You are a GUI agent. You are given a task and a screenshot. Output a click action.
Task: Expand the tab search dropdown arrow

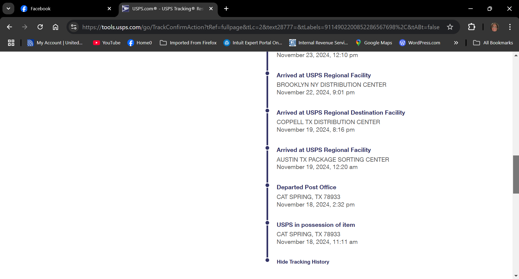coord(8,9)
